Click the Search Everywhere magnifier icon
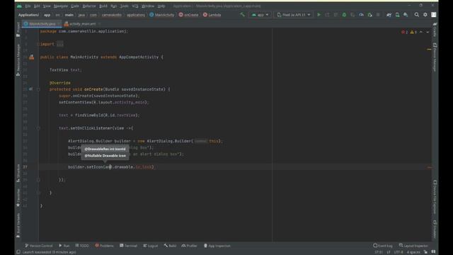Image resolution: width=453 pixels, height=255 pixels. [417, 15]
